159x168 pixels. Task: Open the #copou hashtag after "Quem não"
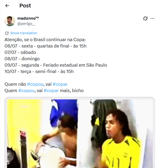click(35, 84)
